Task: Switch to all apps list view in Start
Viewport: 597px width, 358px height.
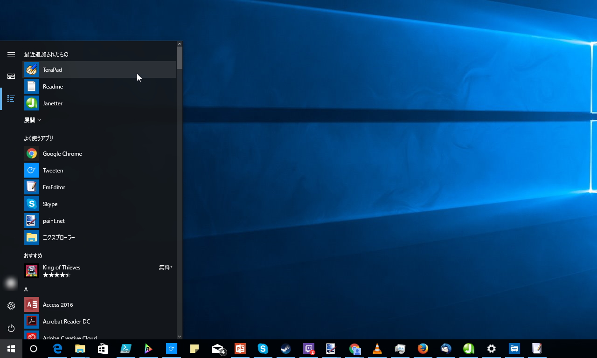Action: [11, 99]
